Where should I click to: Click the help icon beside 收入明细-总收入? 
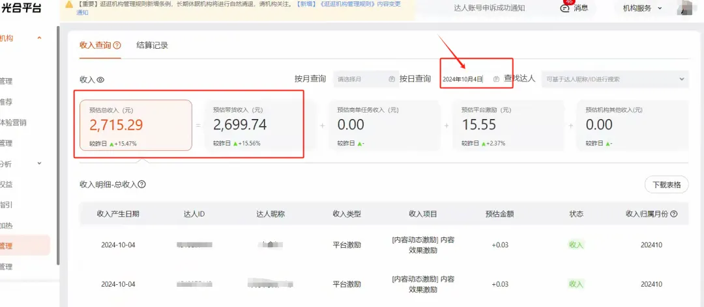coord(142,184)
